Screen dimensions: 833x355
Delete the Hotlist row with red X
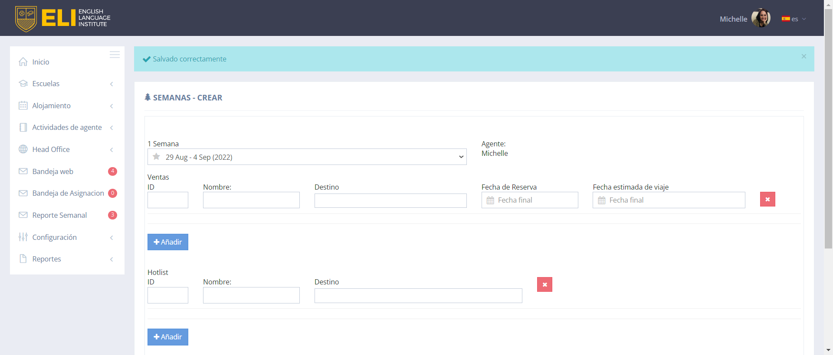pos(544,284)
